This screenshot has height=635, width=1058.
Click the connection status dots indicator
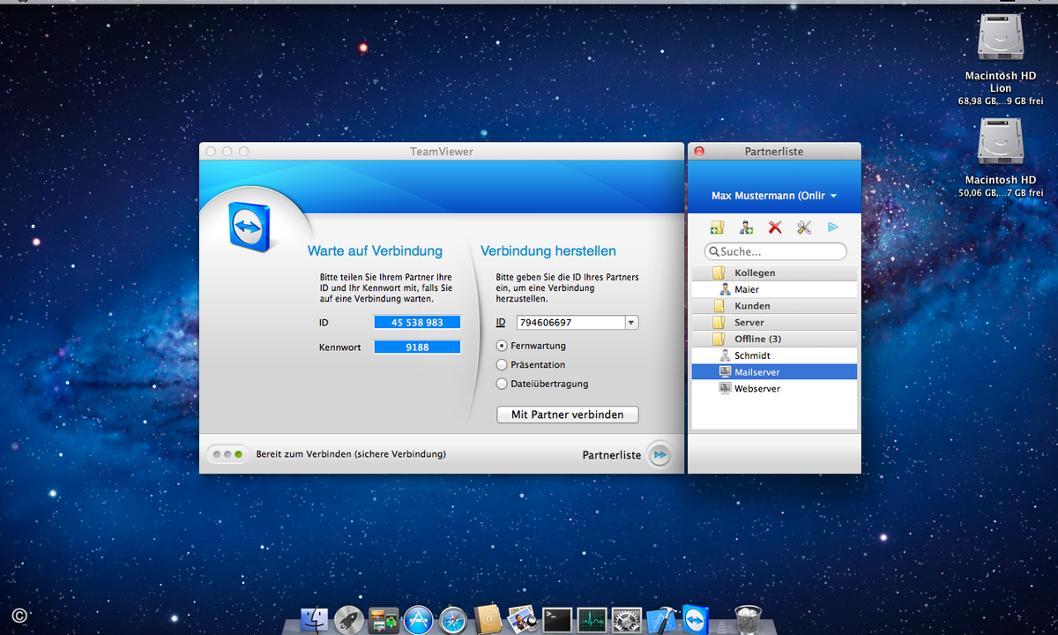(227, 454)
